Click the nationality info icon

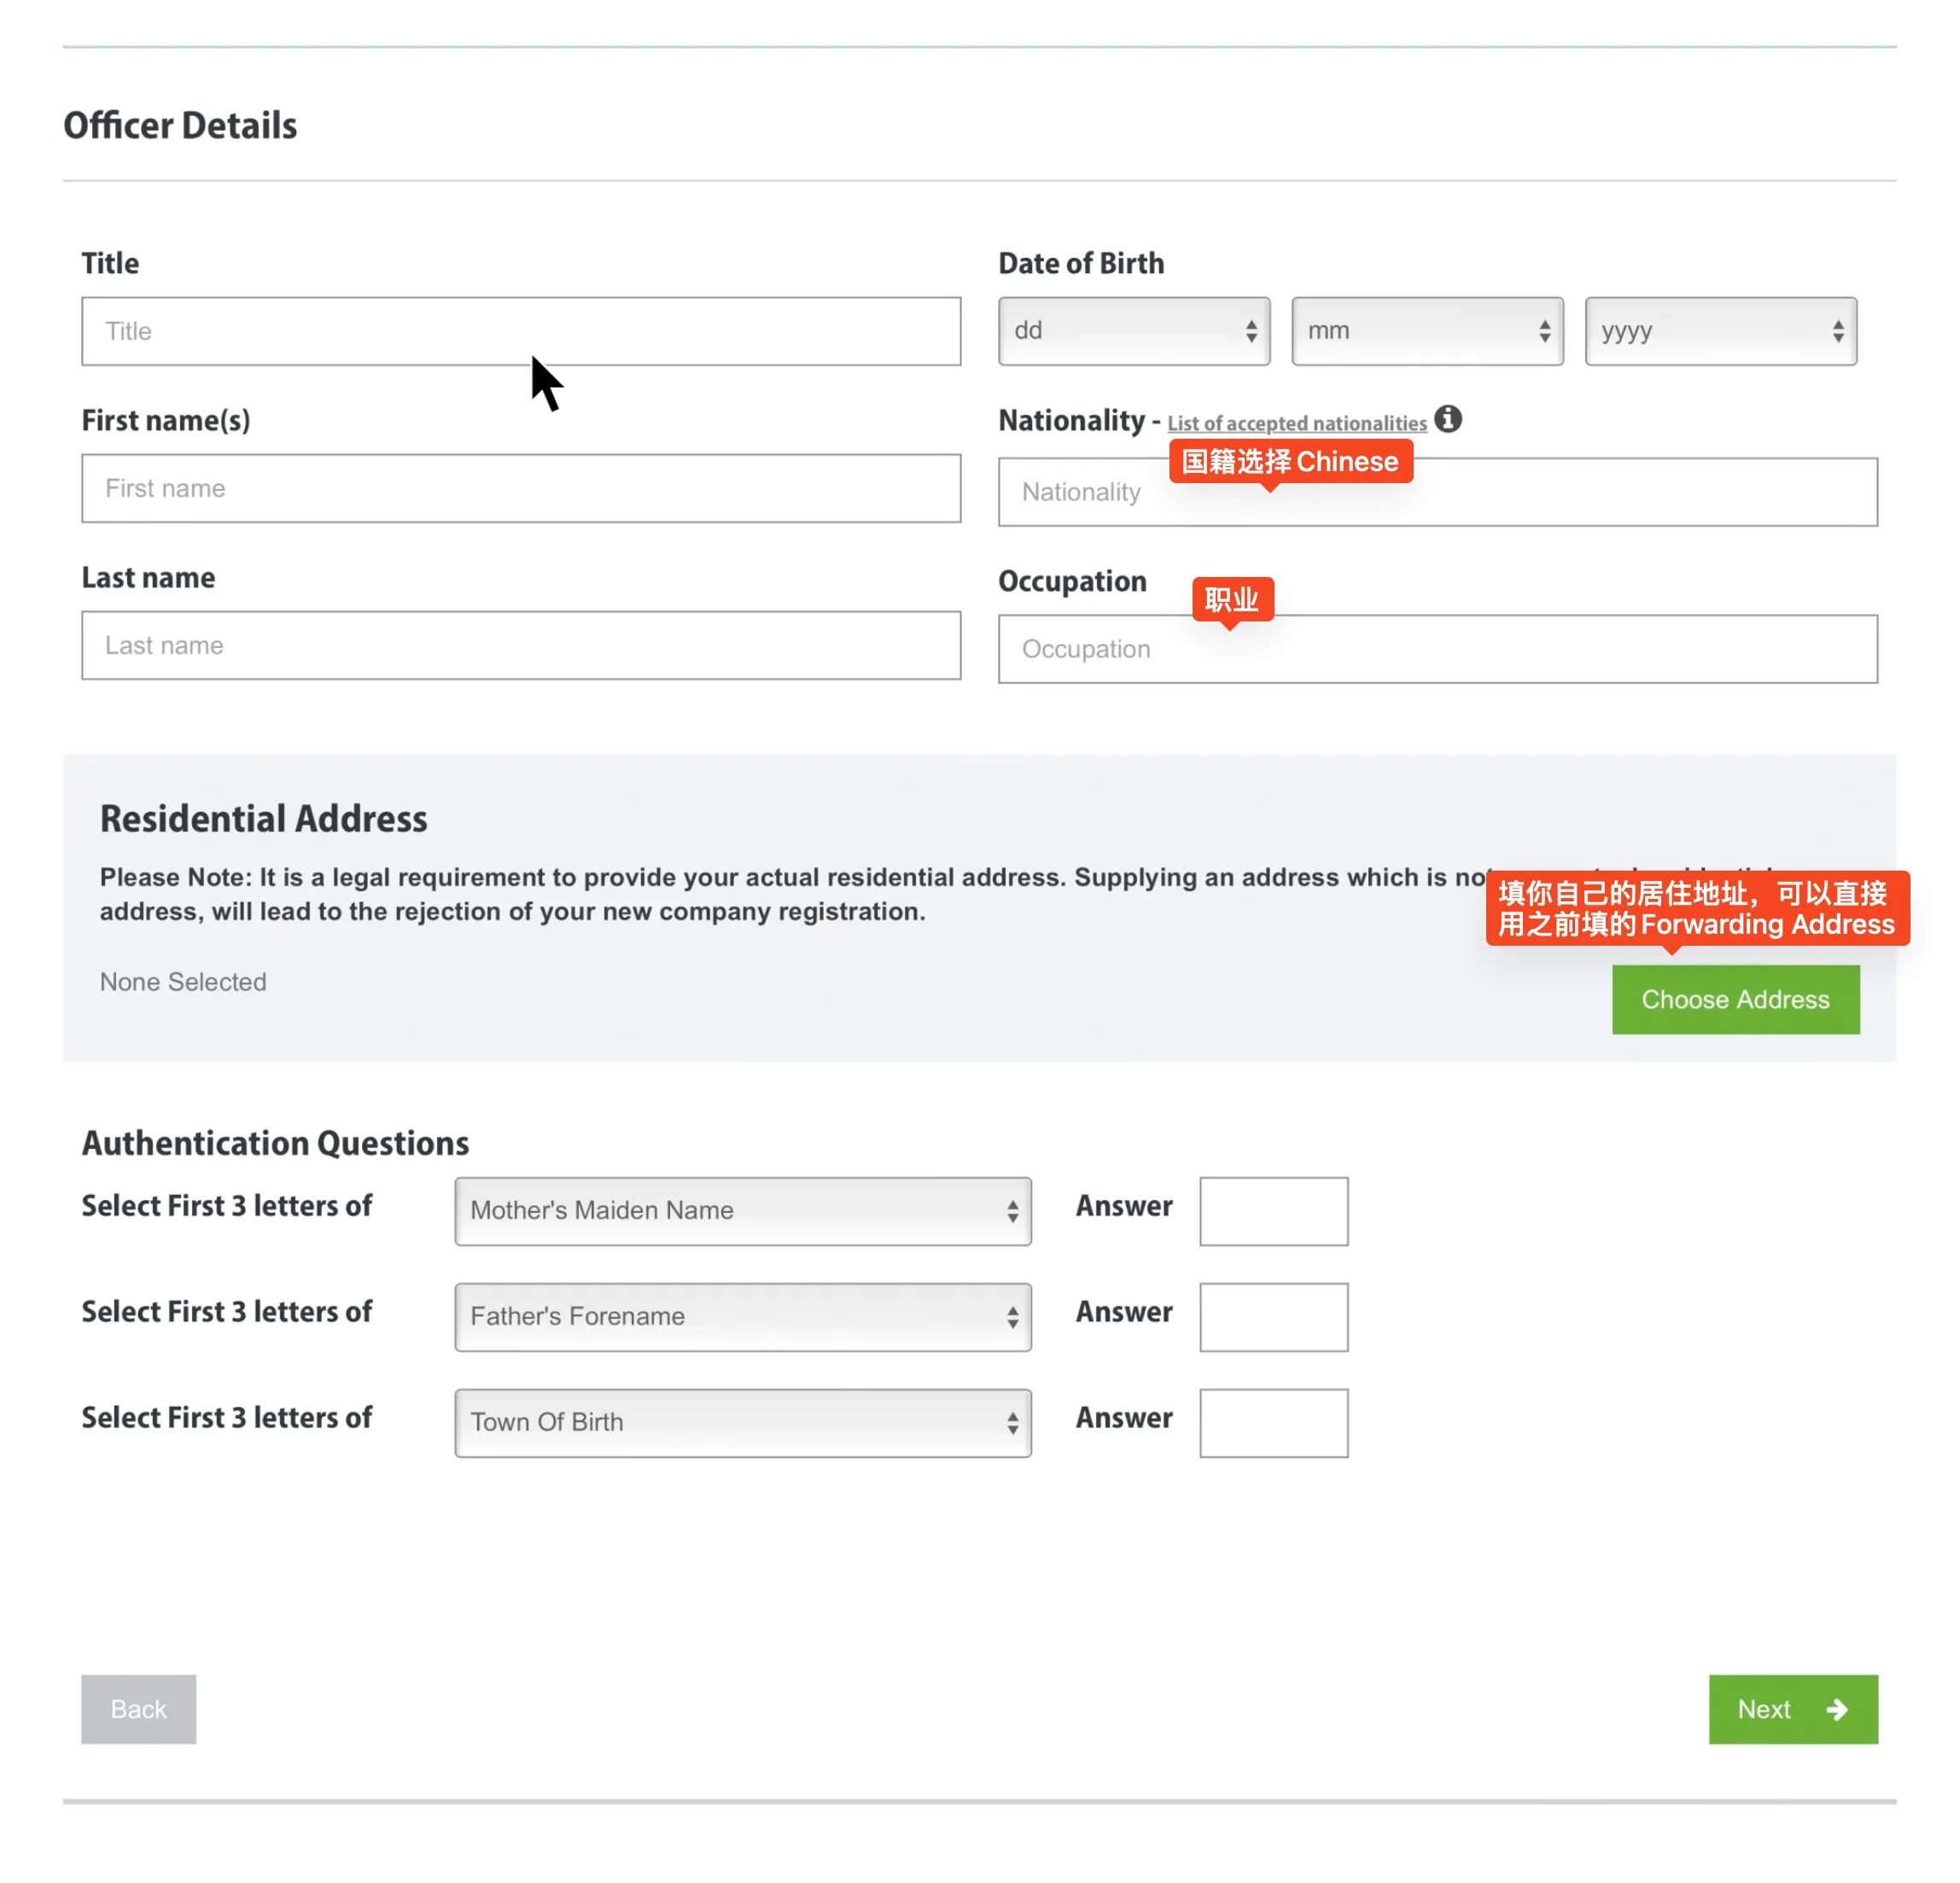pos(1447,419)
